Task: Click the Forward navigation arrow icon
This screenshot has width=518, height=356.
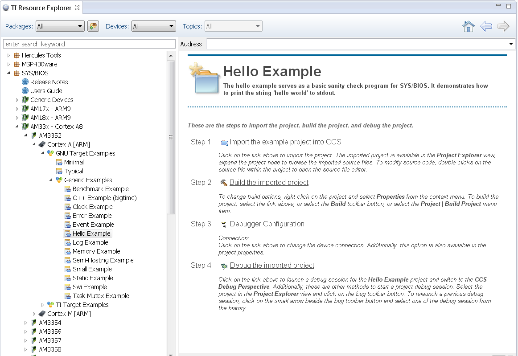Action: (x=503, y=26)
